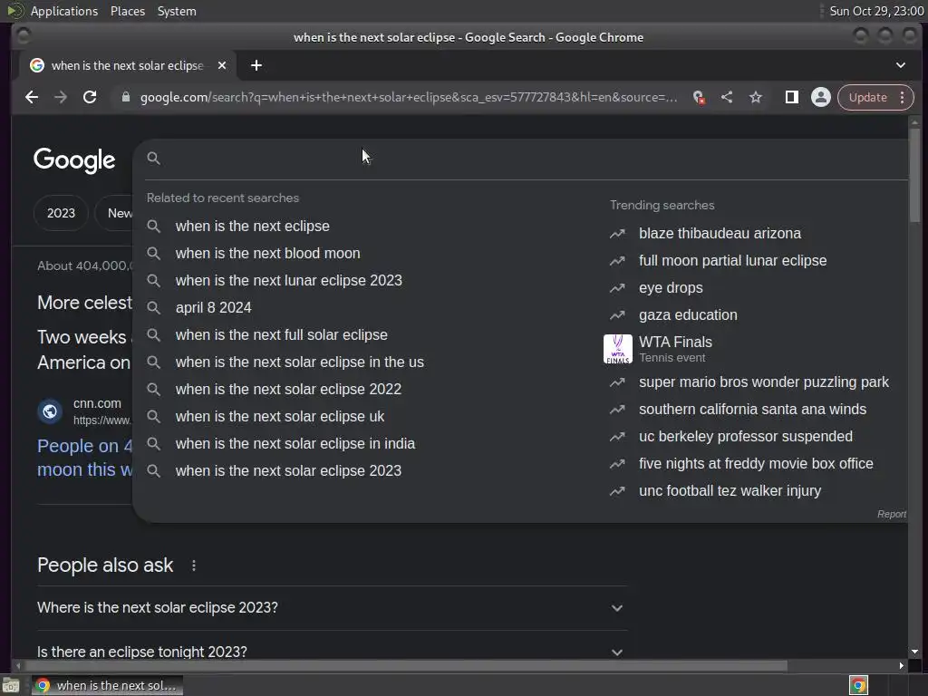Open 'five nights at freddy movie box office'
The width and height of the screenshot is (928, 696).
click(756, 464)
